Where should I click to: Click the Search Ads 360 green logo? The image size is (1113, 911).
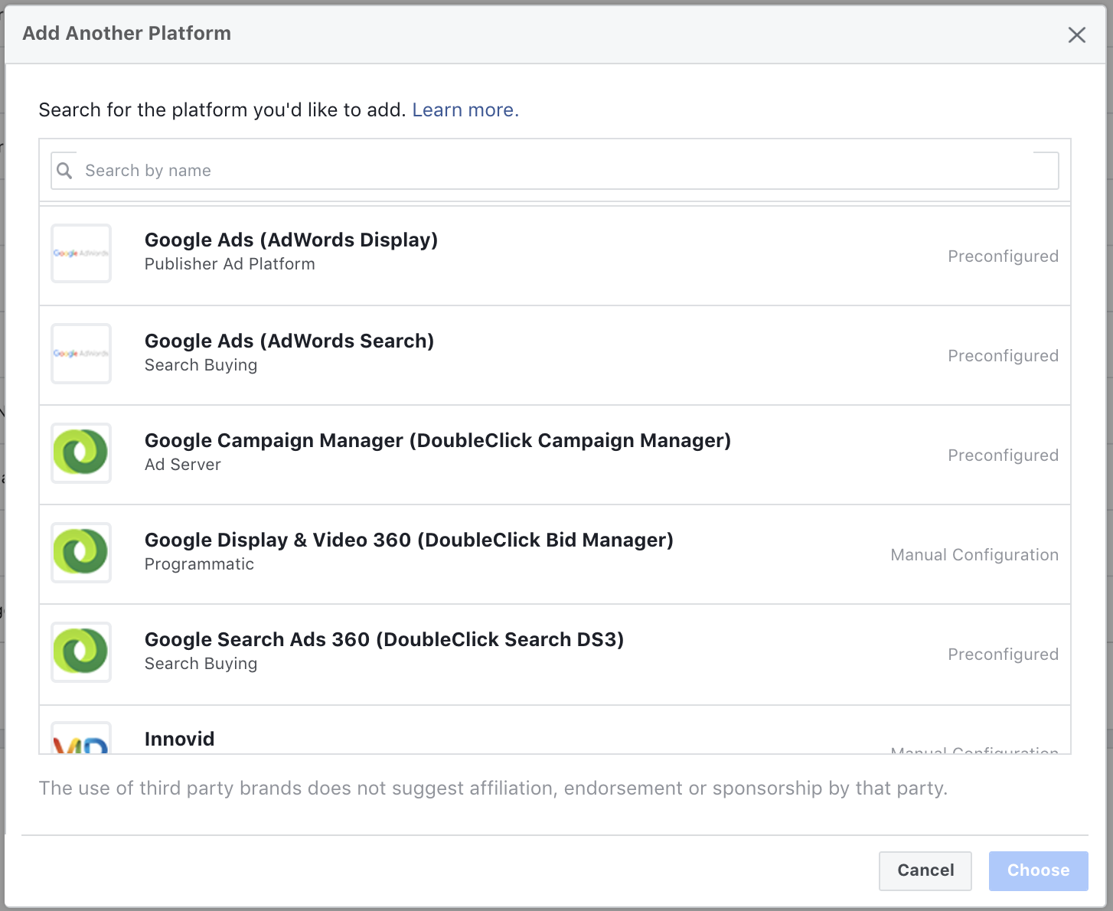coord(81,652)
